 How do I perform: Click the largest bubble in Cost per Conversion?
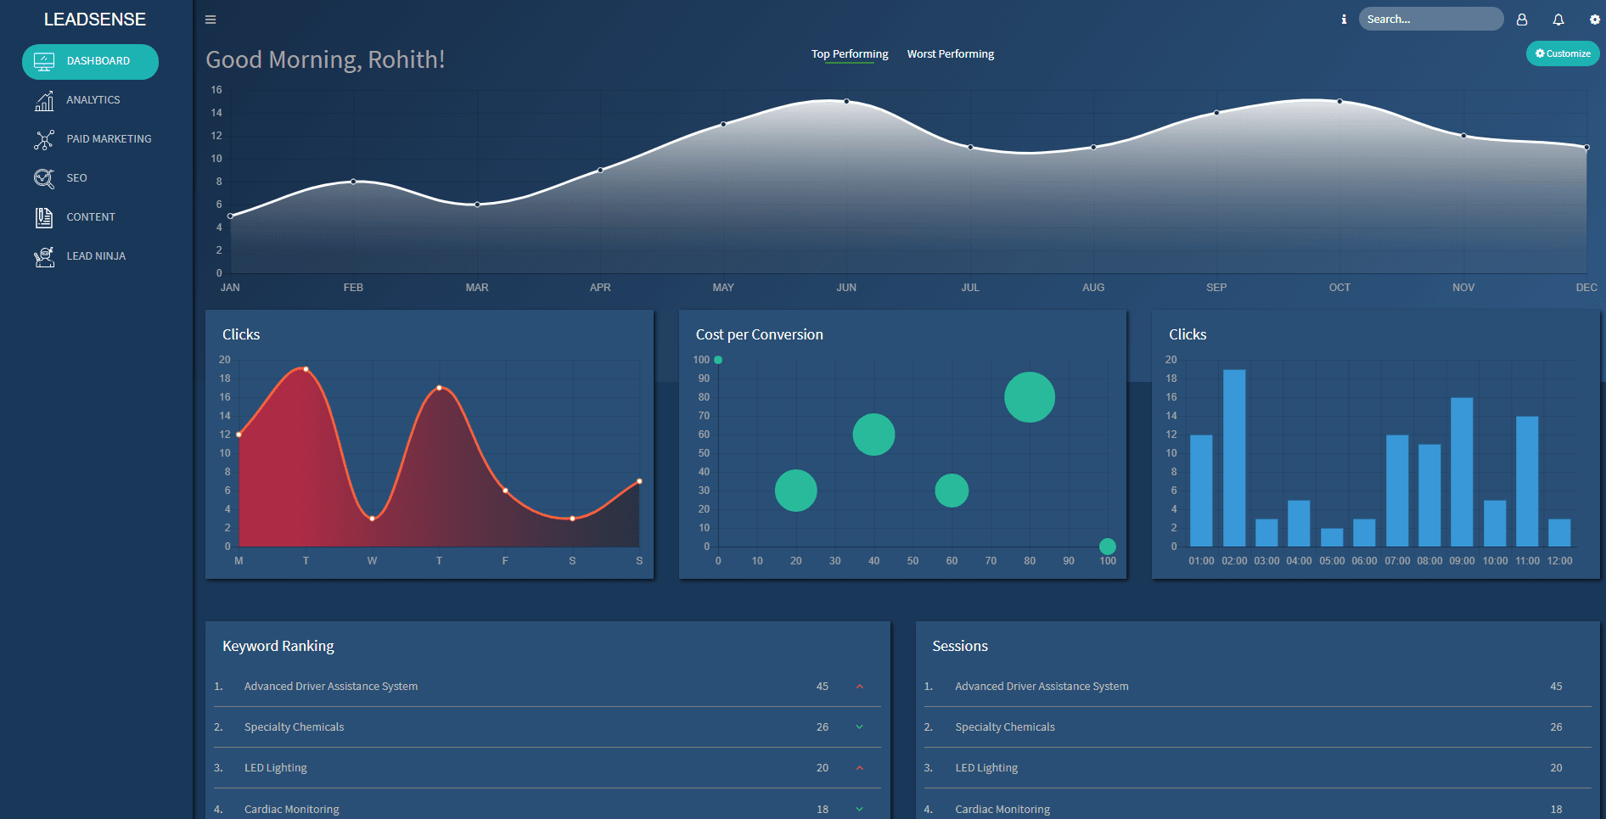point(1030,397)
